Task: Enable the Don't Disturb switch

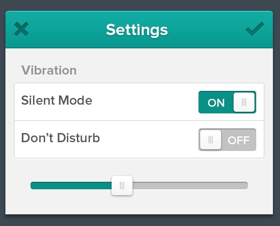Action: (x=227, y=140)
